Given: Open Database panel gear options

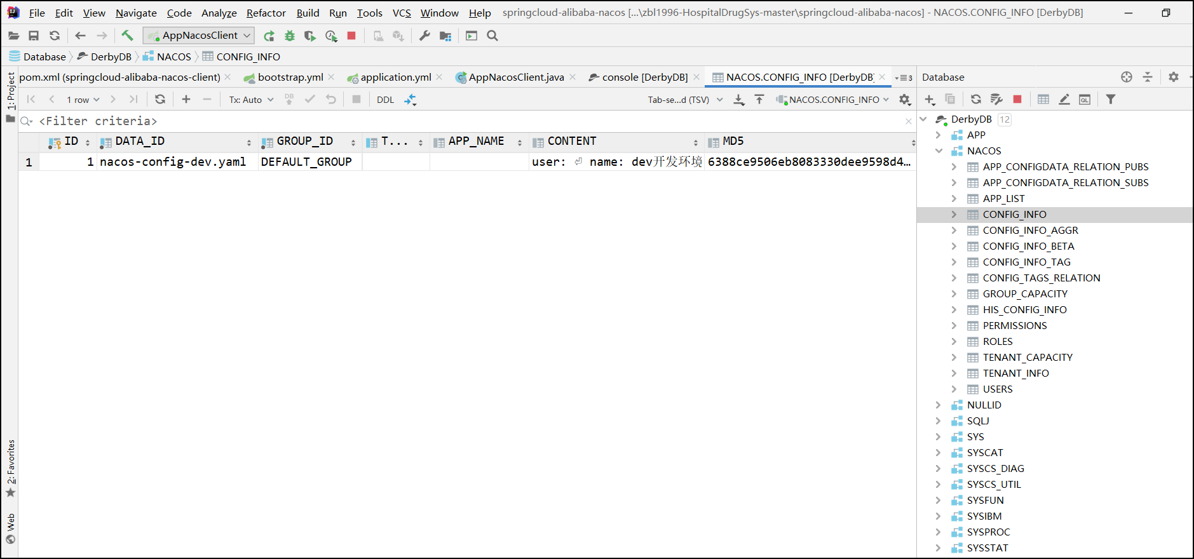Looking at the screenshot, I should [1174, 77].
